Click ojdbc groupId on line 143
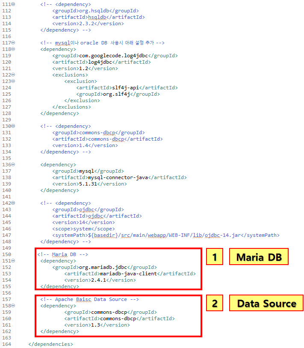The height and width of the screenshot is (348, 304). coord(87,209)
